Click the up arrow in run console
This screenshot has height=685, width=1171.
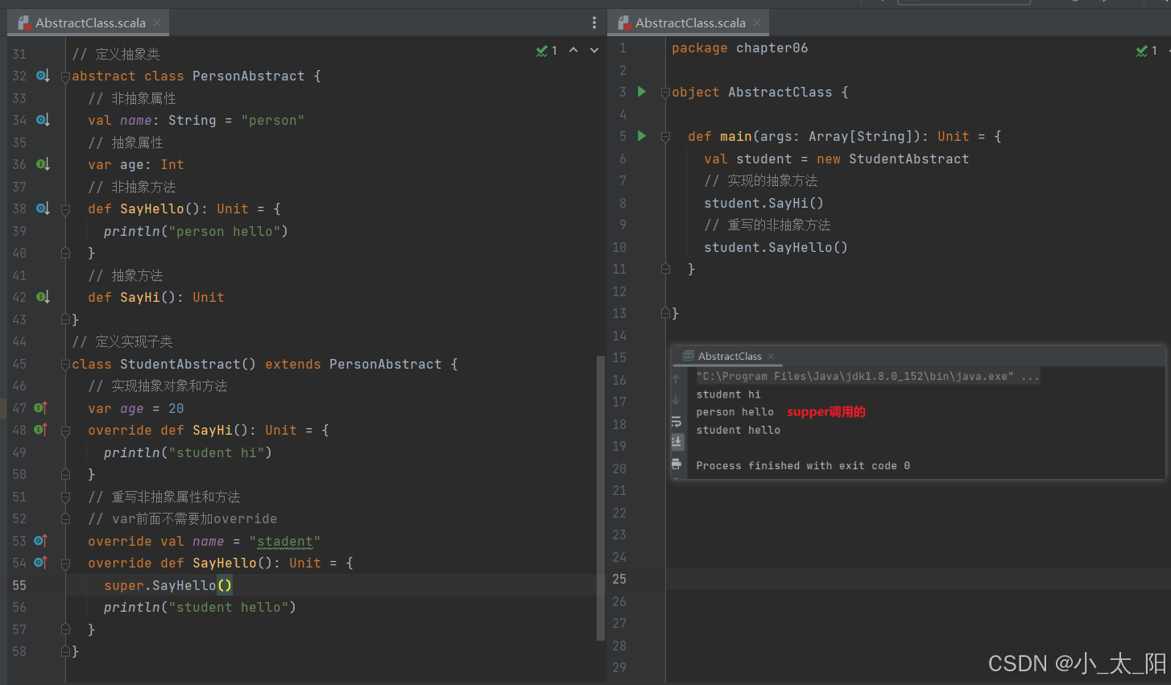[676, 378]
